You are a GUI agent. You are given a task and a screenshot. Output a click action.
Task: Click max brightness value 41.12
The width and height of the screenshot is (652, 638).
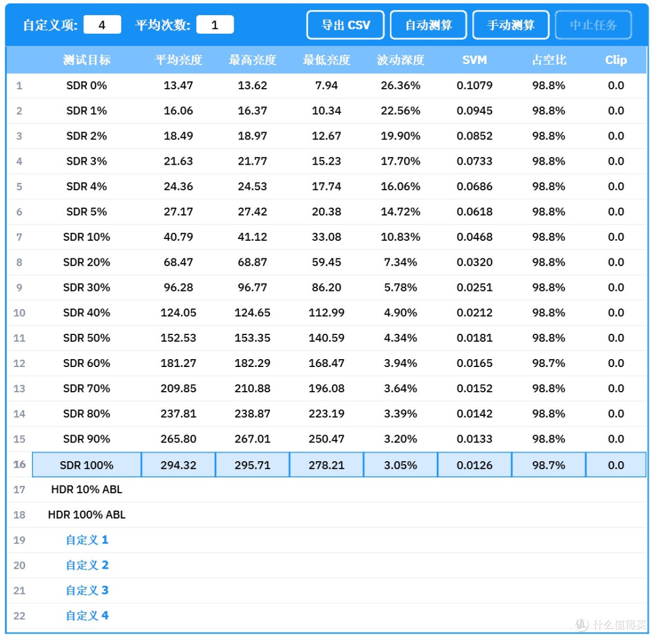252,237
